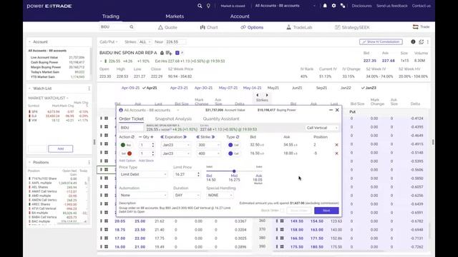Move Expiration to previous with left chevrons
Viewport: 458px width, 257px height.
coord(162,137)
